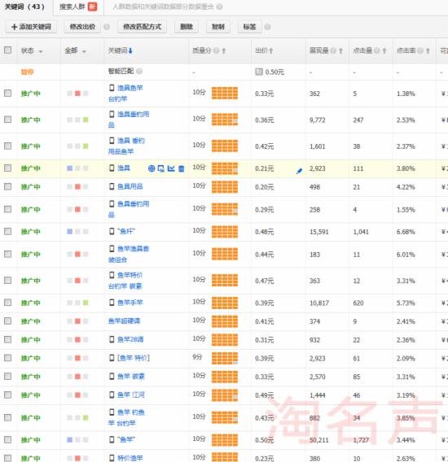Tick the checkbox for the 鱼具用品 row

[x=7, y=186]
